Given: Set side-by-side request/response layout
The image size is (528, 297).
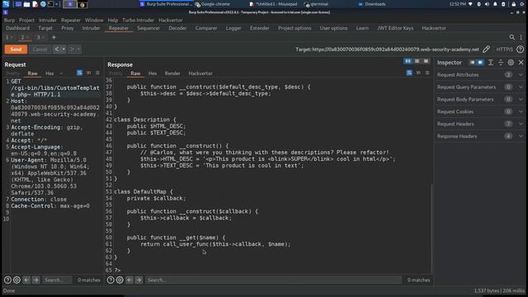Looking at the screenshot, I should click(x=408, y=61).
